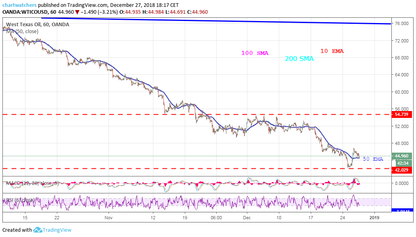Click the '06:00' time axis label
Viewport: 416px width, 237px height.
216,218
